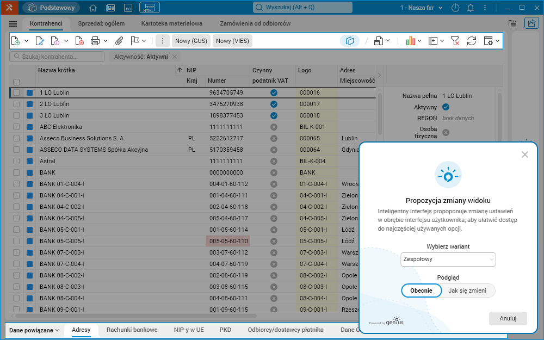Image resolution: width=544 pixels, height=340 pixels.
Task: Click the "Nowy (GUS)" button
Action: point(191,41)
